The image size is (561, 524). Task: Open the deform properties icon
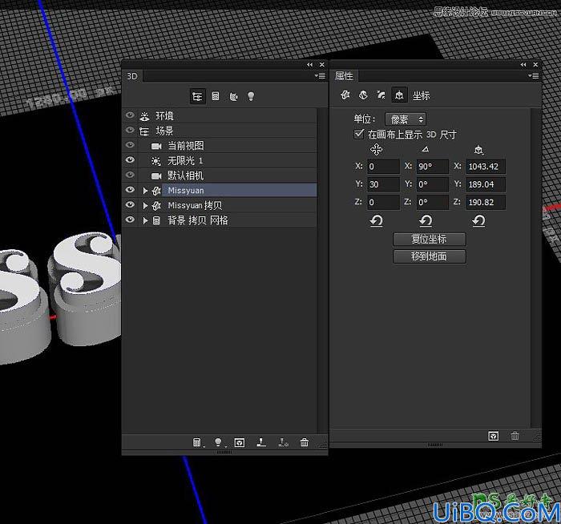click(x=363, y=95)
